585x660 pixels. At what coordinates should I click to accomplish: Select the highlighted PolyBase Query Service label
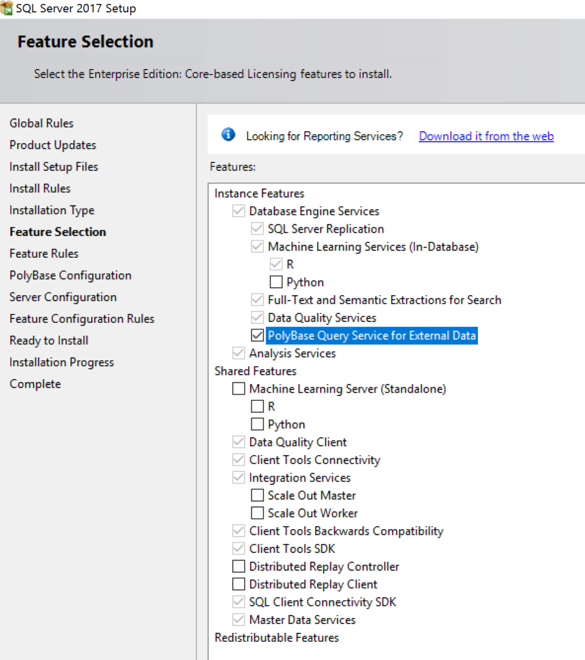[372, 335]
